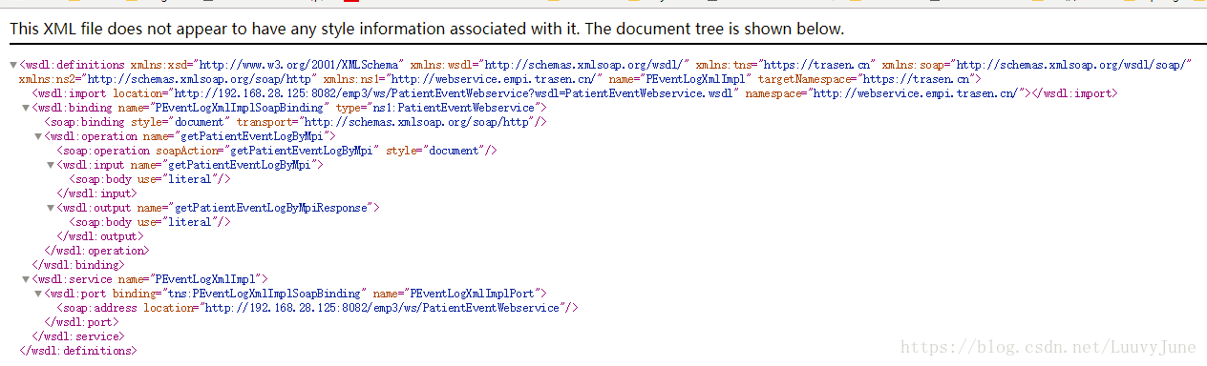This screenshot has height=366, width=1207.
Task: Click the wsdl:import location line
Action: pyautogui.click(x=574, y=94)
